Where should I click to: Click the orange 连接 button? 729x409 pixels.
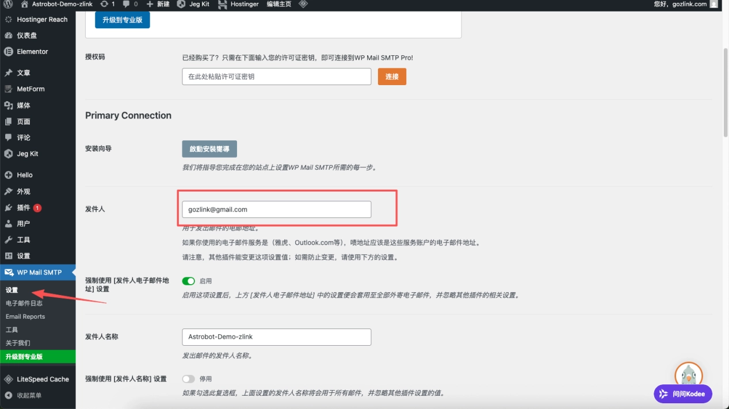pyautogui.click(x=392, y=77)
